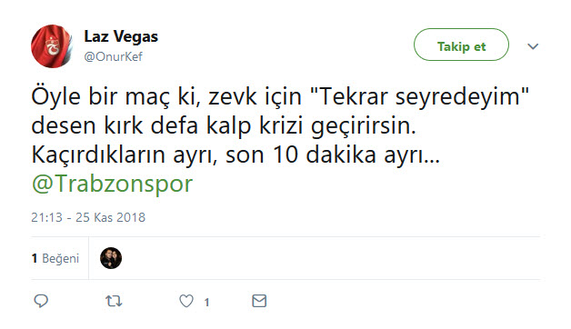The image size is (571, 329).
Task: Click the reply speech bubble icon
Action: coord(41,301)
